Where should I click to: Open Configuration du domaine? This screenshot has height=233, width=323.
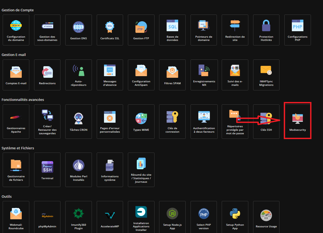pyautogui.click(x=16, y=30)
